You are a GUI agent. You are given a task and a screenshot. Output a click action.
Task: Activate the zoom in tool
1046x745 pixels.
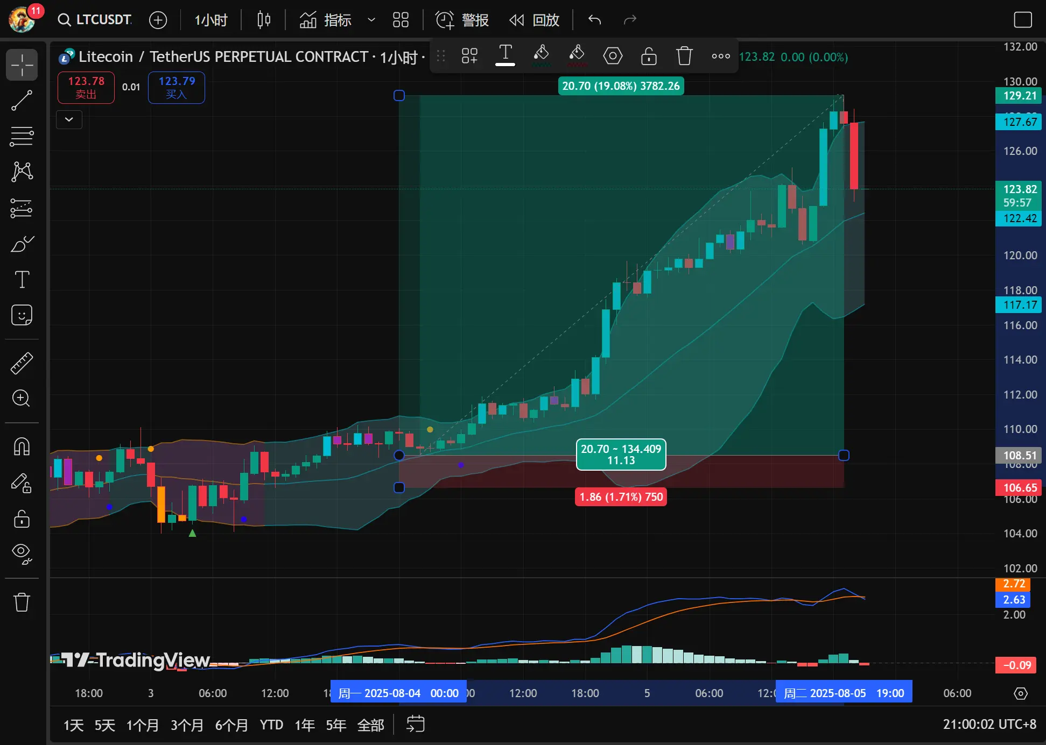tap(22, 399)
